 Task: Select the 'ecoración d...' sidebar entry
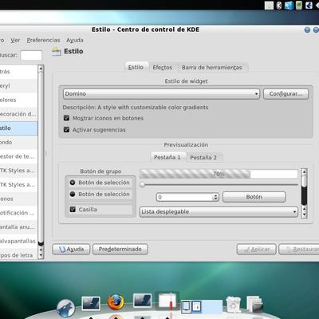pos(18,114)
